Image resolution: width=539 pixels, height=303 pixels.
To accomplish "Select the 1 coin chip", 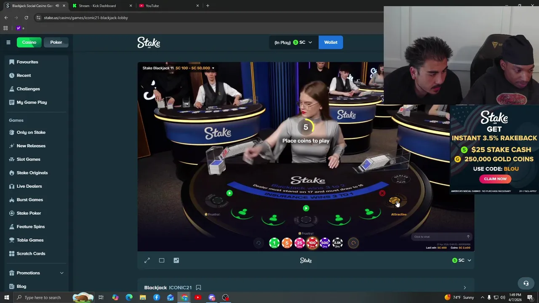I will [x=274, y=243].
